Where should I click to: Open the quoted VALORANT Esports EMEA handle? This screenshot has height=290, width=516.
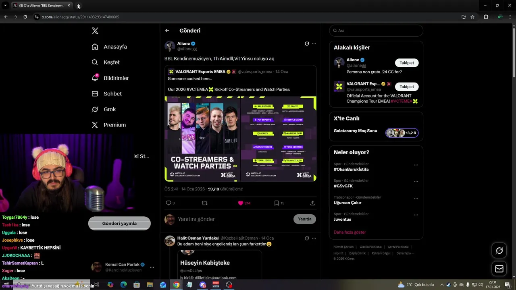(255, 72)
